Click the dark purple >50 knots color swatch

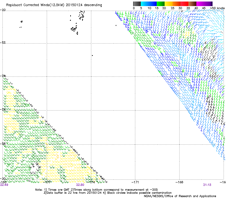pyautogui.click(x=211, y=4)
